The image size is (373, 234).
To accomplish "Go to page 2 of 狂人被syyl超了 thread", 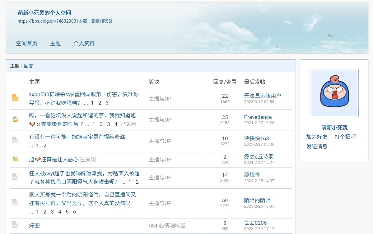I will point(137,182).
